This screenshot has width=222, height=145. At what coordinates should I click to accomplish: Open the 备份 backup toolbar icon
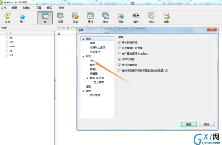point(136,18)
